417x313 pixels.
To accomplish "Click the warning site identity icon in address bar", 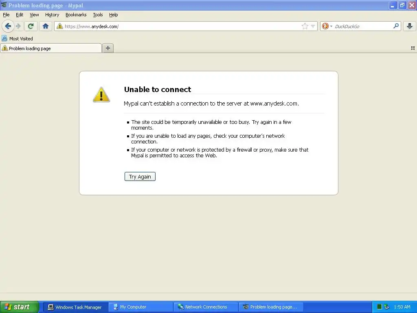I will 60,26.
